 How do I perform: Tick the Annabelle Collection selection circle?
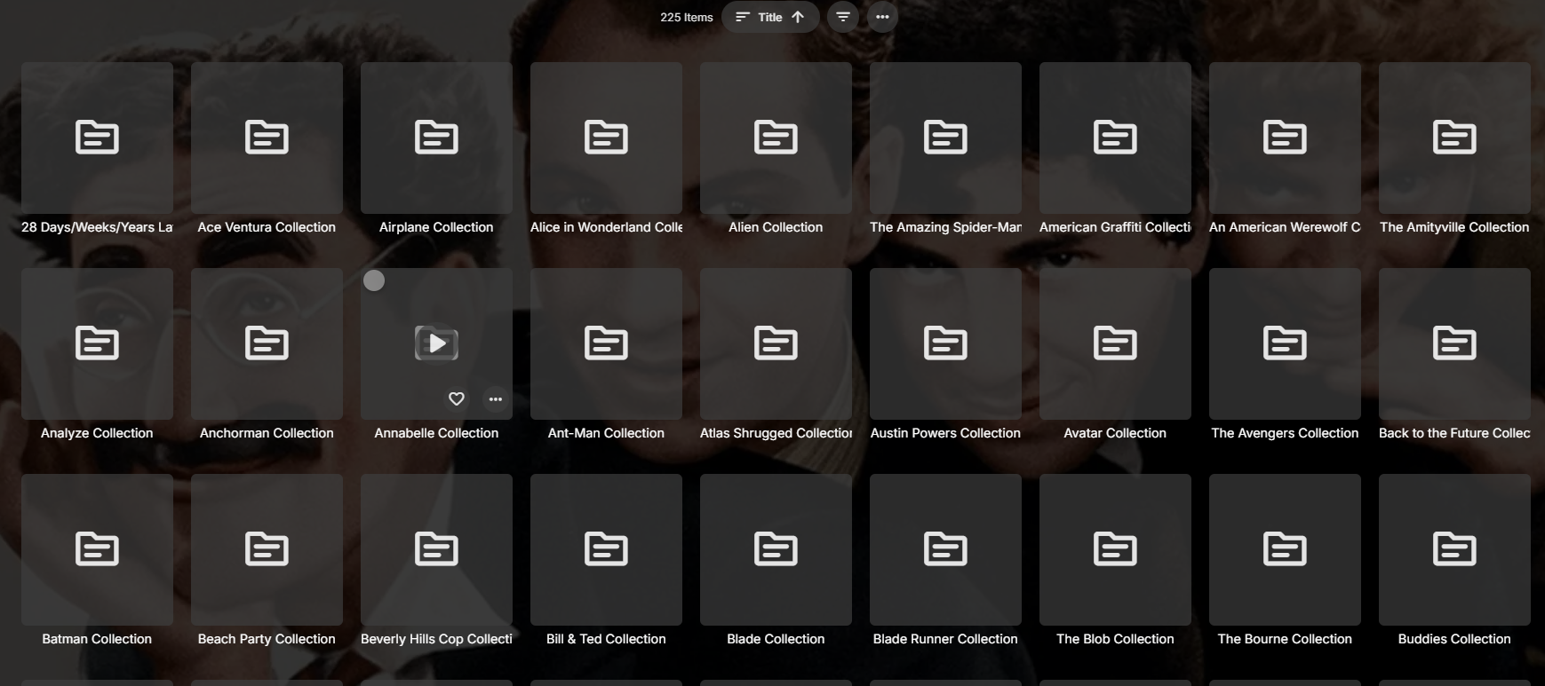point(374,280)
